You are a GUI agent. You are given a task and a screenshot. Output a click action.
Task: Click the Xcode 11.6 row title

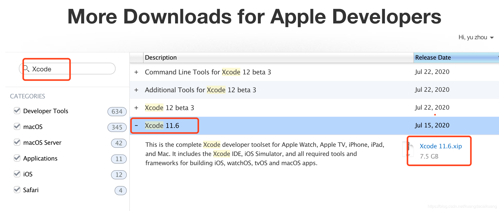tap(162, 126)
